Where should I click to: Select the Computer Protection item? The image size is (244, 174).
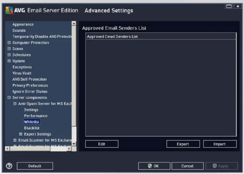tap(31, 43)
